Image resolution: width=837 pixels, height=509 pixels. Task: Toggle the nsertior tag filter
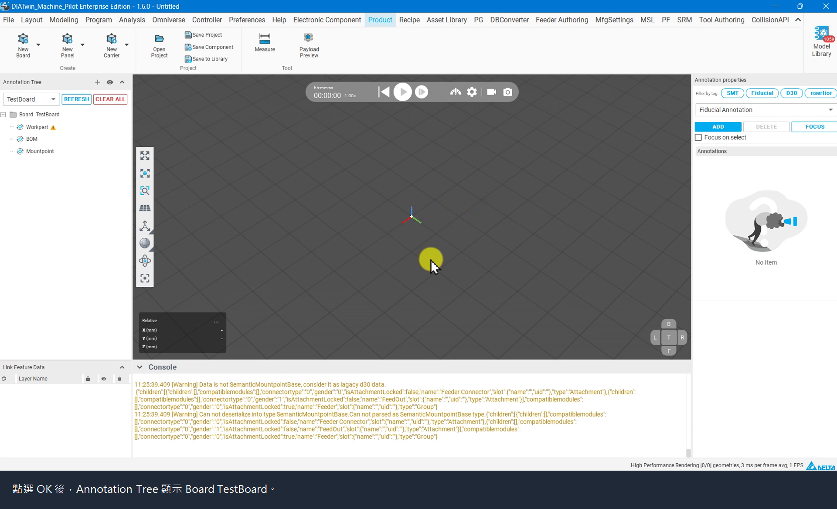tap(821, 93)
